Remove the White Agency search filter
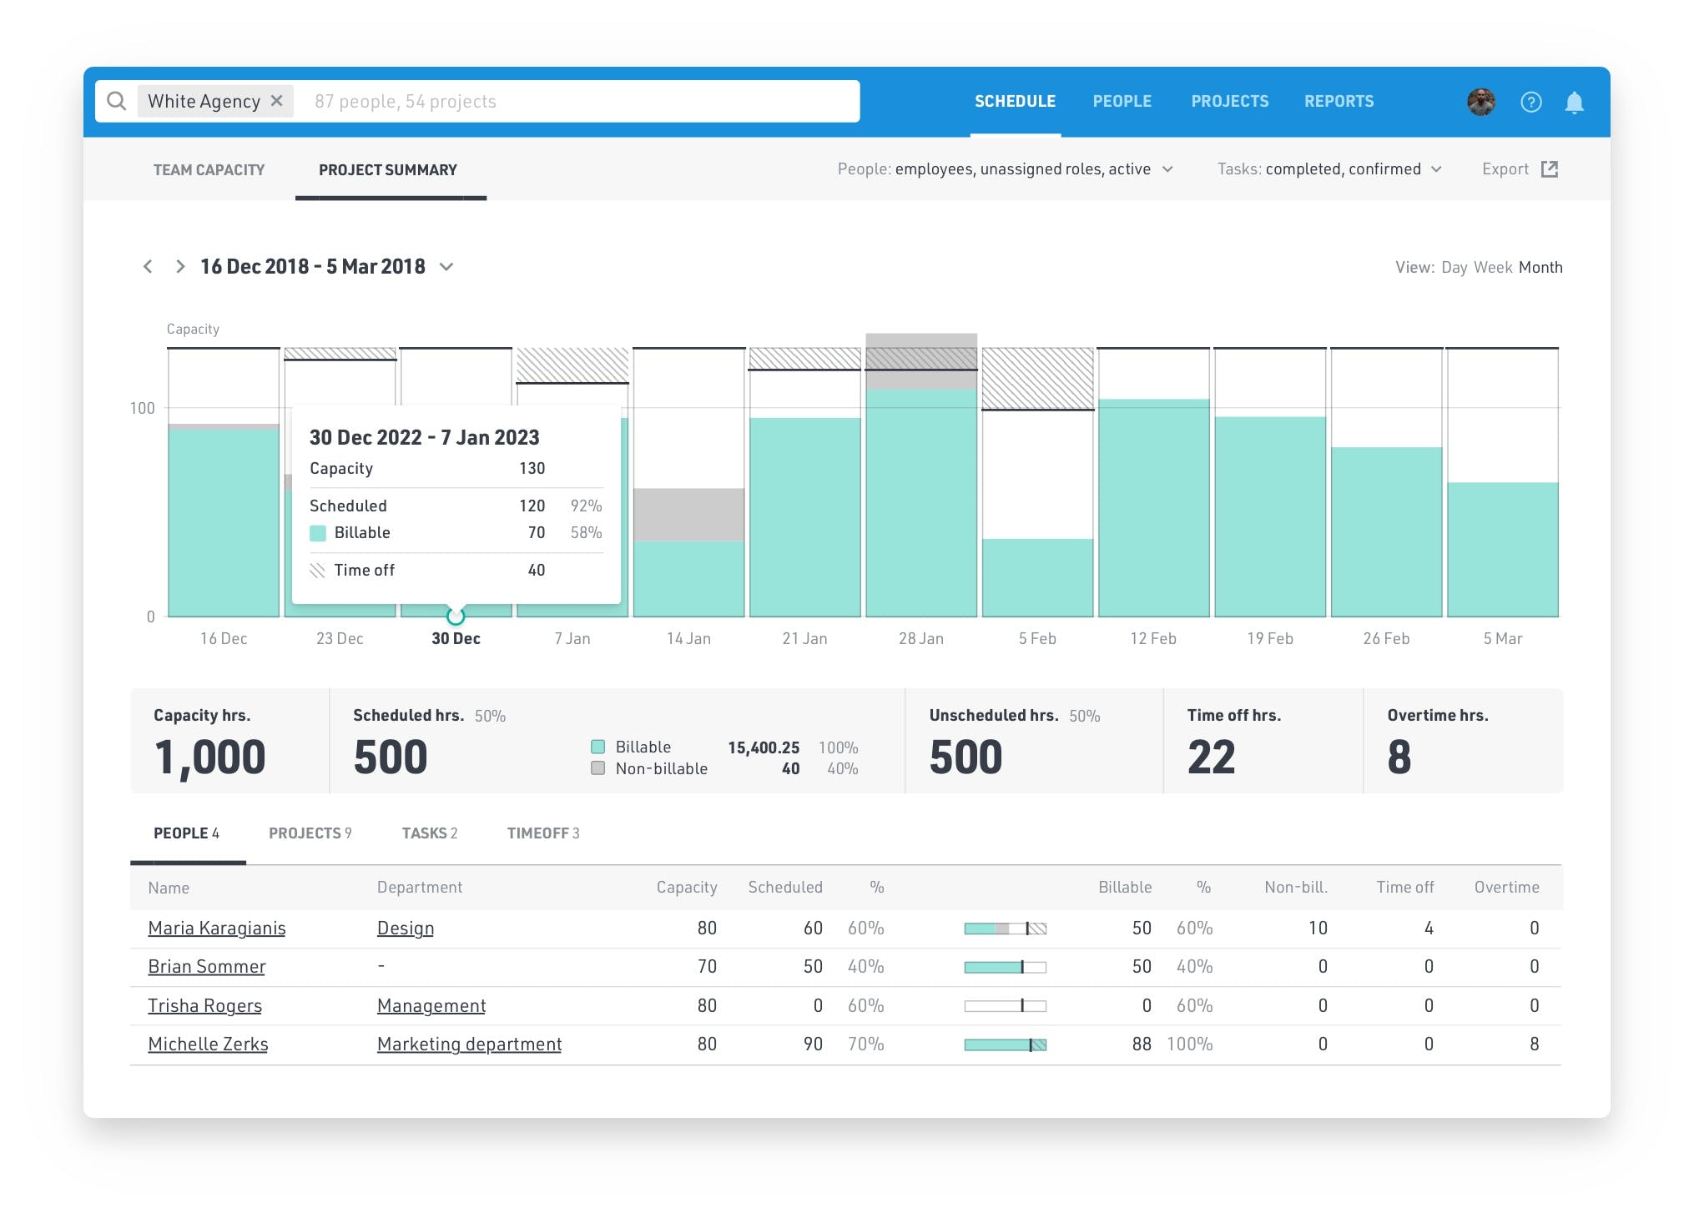1694x1218 pixels. pyautogui.click(x=277, y=101)
